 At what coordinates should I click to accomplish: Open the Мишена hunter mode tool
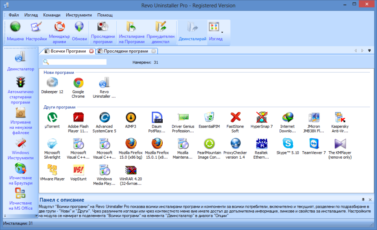click(x=15, y=31)
